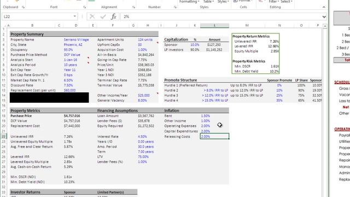Select Apartment Units cell 124 units
Image resolution: width=350 pixels, height=197 pixels.
click(x=145, y=39)
